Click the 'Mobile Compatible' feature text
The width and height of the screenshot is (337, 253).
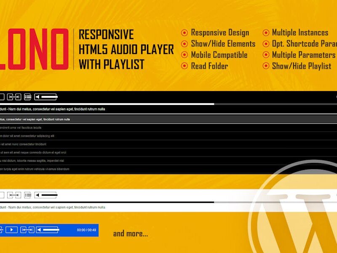click(x=219, y=55)
